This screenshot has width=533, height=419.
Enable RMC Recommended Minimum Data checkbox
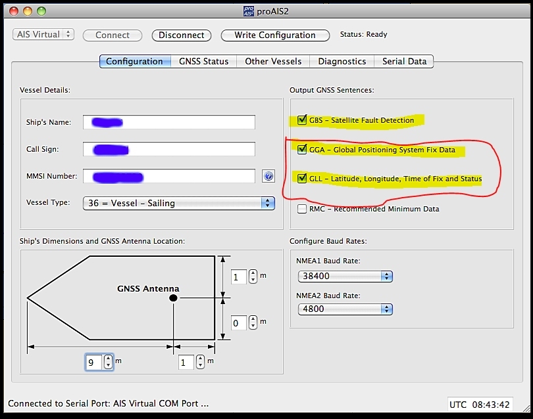tap(302, 209)
